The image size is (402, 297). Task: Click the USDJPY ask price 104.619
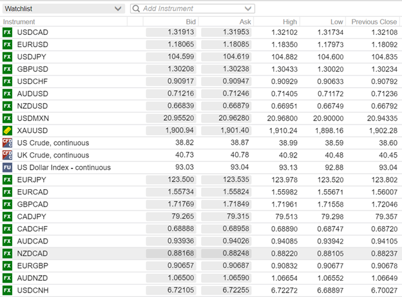pyautogui.click(x=227, y=57)
